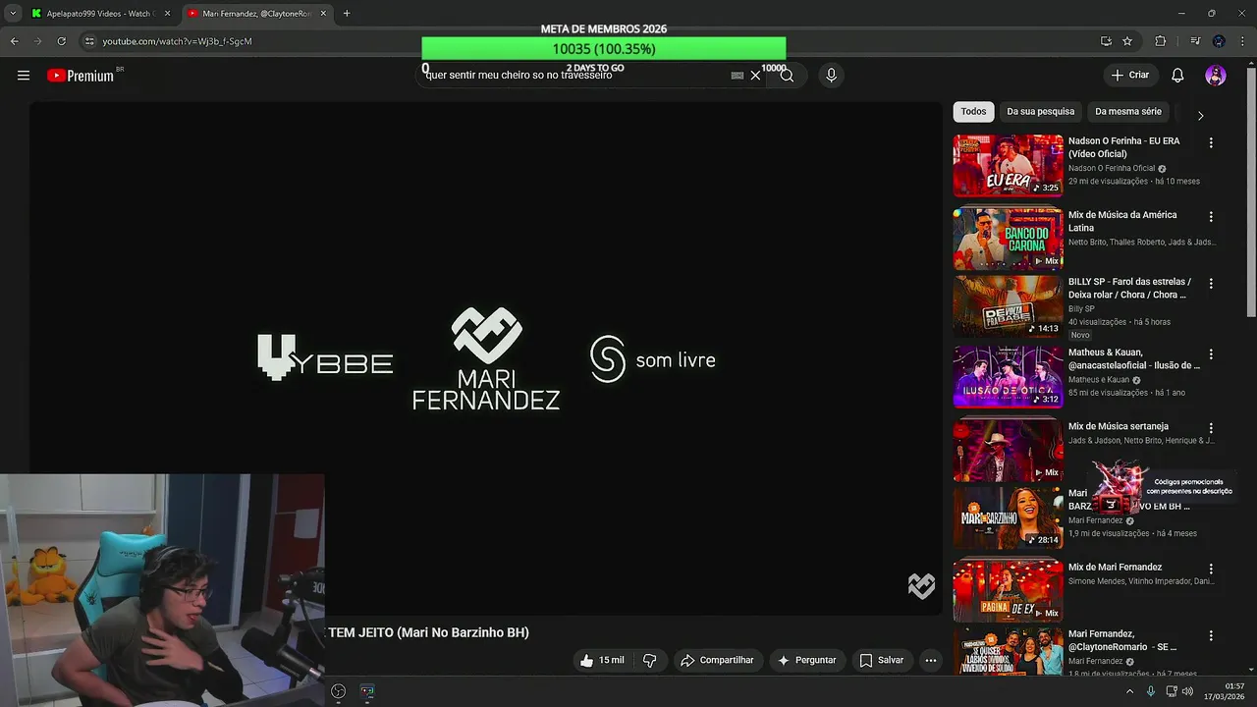Image resolution: width=1257 pixels, height=707 pixels.
Task: Clear the search text with X
Action: click(755, 76)
